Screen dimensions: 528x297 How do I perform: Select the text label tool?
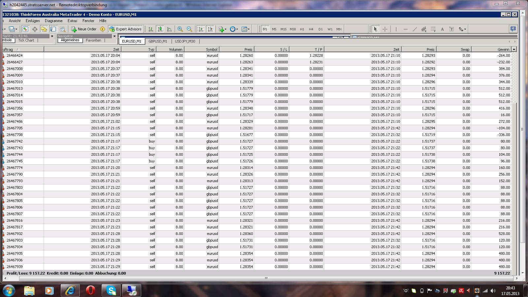[x=451, y=29]
